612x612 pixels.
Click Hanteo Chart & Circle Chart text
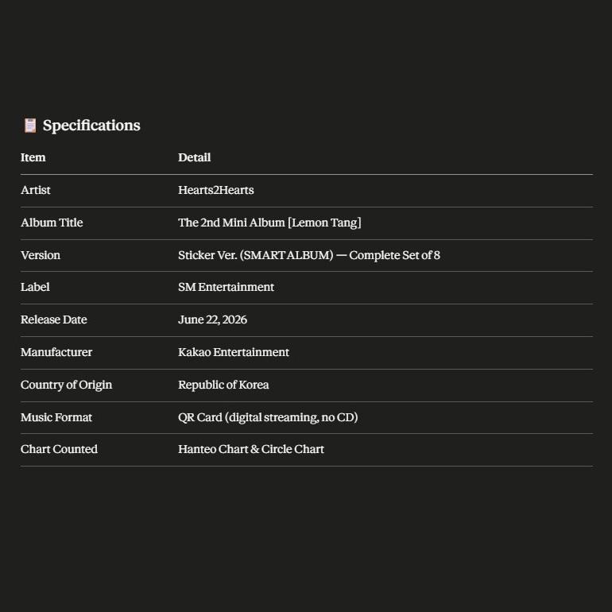[251, 449]
